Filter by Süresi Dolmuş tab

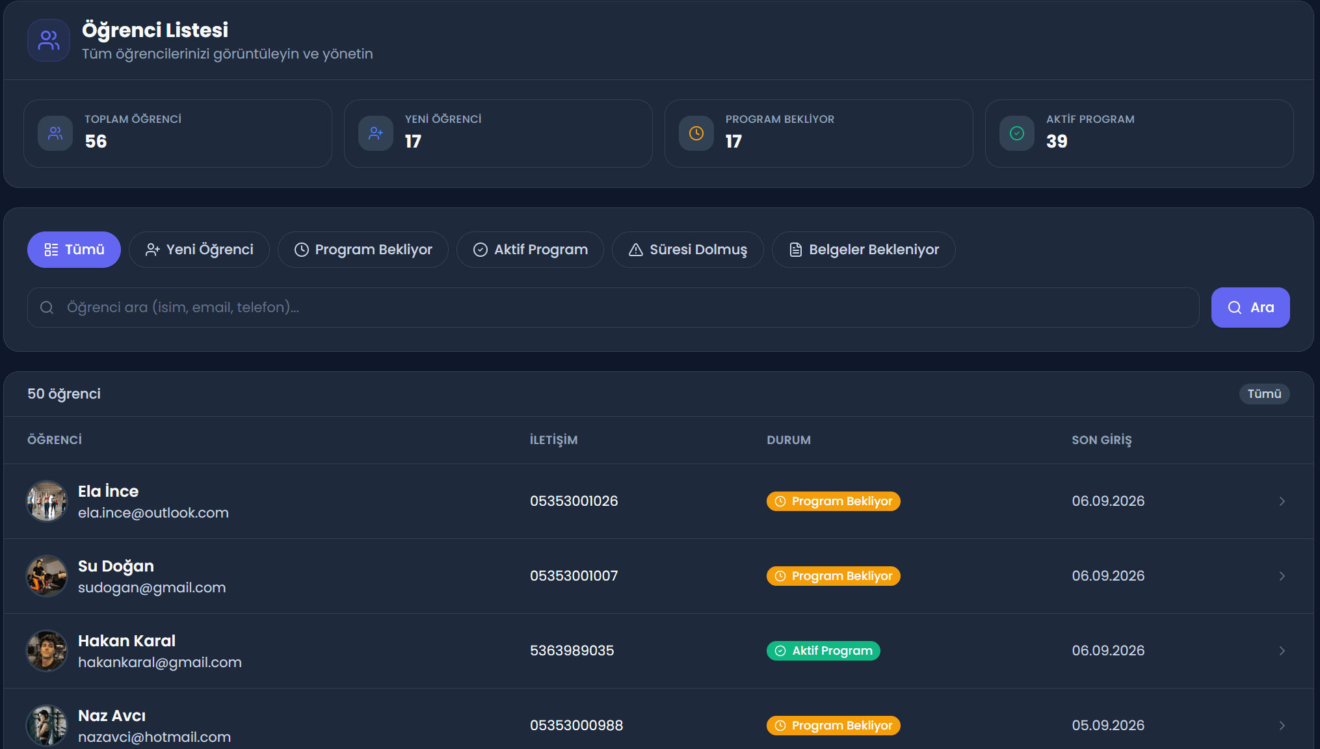tap(688, 250)
